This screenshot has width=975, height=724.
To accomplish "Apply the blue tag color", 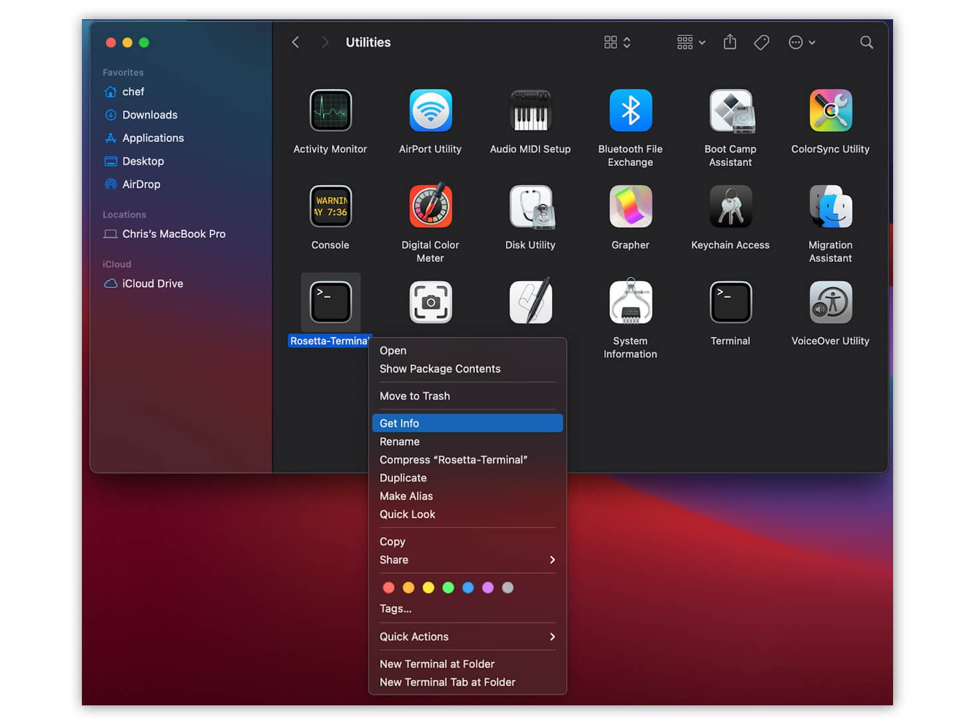I will (x=468, y=587).
